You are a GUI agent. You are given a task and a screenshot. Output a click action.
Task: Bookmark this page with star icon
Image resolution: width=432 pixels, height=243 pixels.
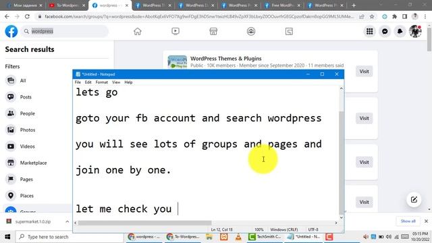[x=372, y=16]
